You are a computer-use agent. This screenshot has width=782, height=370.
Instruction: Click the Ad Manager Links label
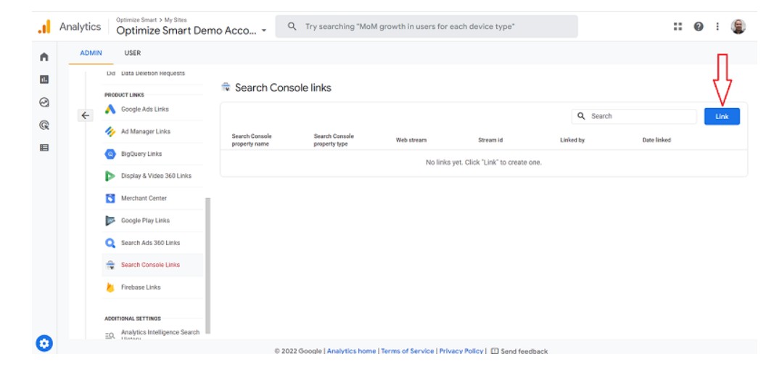(146, 131)
